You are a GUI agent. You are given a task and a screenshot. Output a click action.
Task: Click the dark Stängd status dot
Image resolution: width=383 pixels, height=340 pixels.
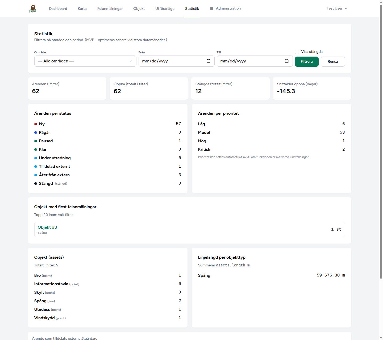(36, 184)
